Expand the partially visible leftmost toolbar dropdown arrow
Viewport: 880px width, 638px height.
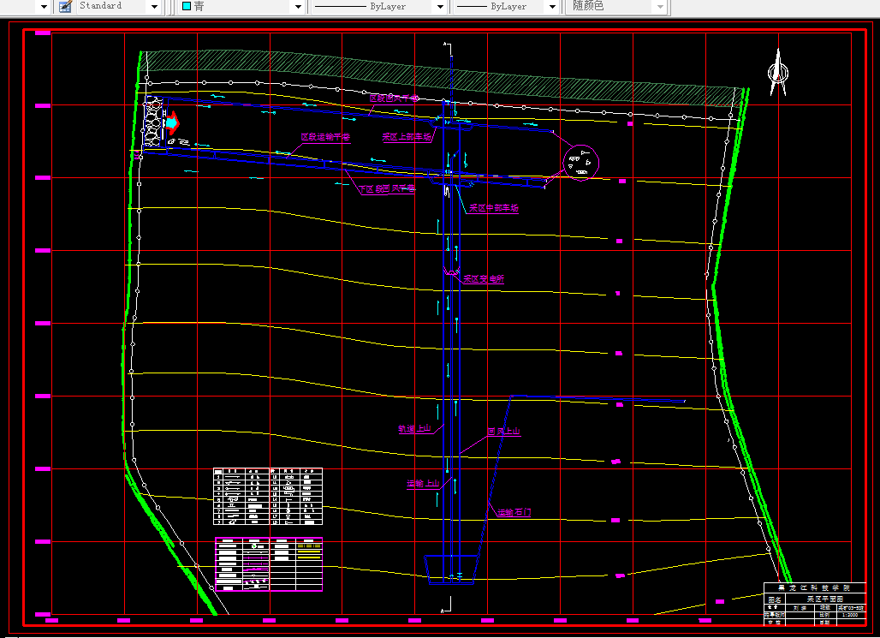(x=44, y=7)
